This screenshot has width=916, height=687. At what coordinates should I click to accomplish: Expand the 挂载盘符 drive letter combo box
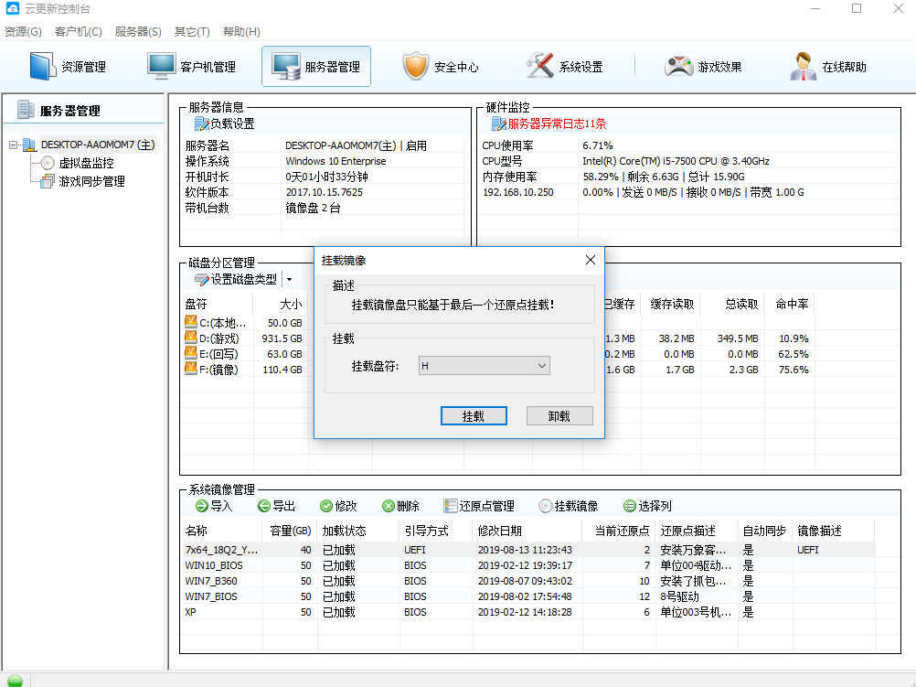[485, 366]
